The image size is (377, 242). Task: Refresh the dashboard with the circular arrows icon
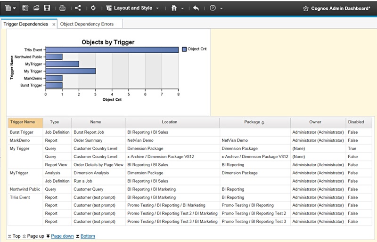tap(93, 8)
